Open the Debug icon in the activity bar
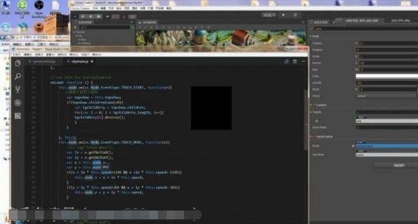The image size is (418, 224). pos(18,103)
